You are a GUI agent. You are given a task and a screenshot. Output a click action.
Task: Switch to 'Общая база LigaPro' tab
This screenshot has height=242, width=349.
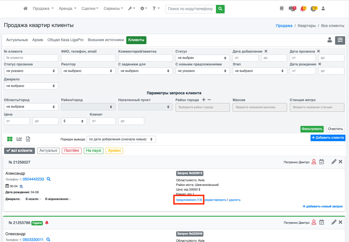(x=65, y=40)
